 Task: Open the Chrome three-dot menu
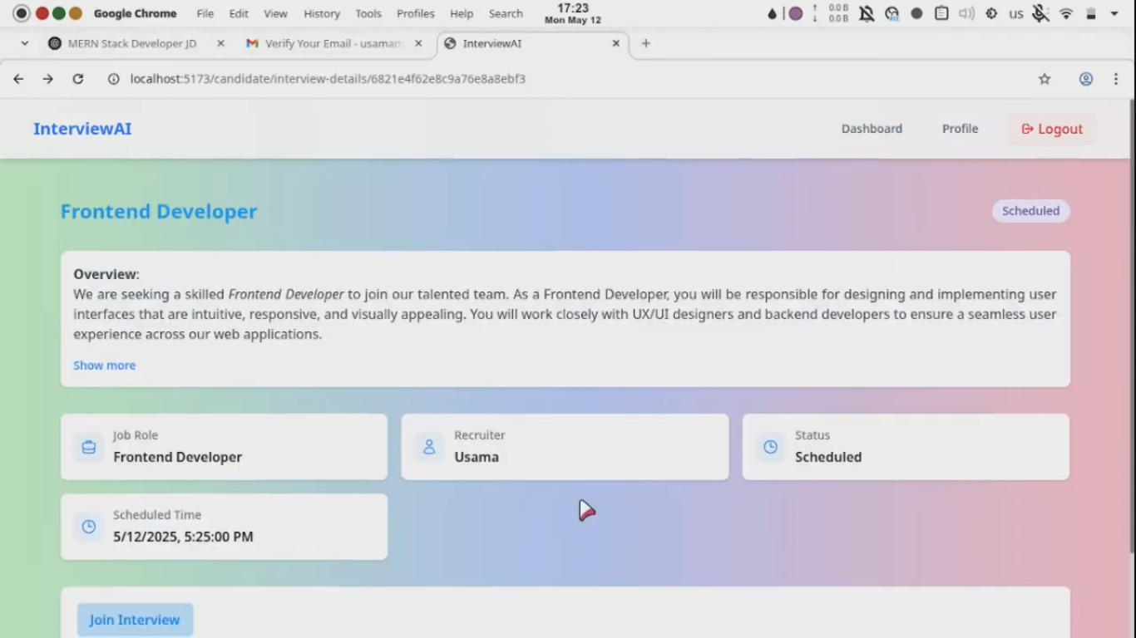tap(1116, 79)
